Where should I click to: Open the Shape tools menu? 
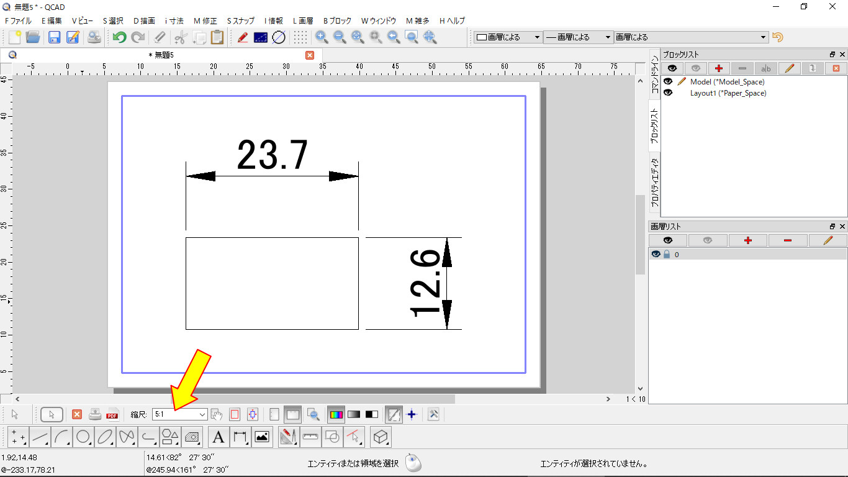click(x=169, y=437)
